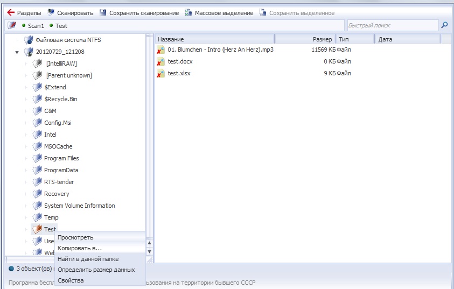This screenshot has height=289, width=454.
Task: Open Массовое выделение tool
Action: tap(219, 13)
